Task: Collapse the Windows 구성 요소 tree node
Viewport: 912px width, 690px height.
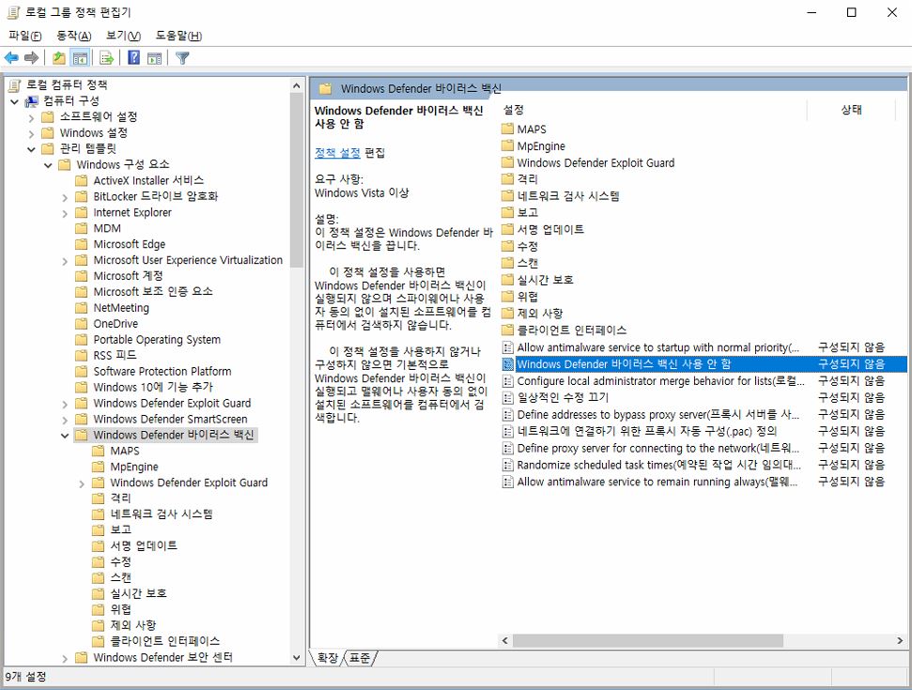Action: click(48, 165)
